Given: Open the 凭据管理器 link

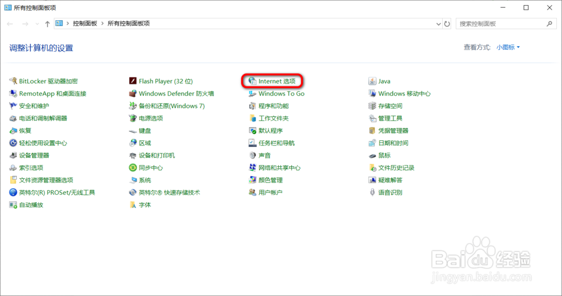Looking at the screenshot, I should tap(393, 130).
